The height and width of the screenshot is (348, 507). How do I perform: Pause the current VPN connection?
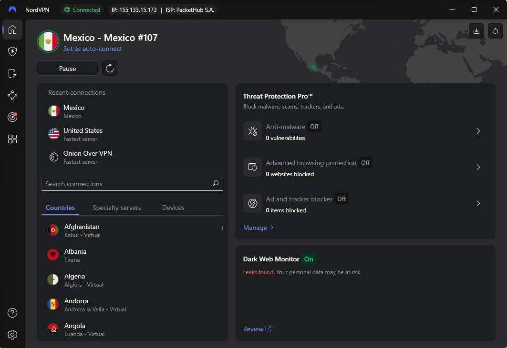tap(67, 68)
